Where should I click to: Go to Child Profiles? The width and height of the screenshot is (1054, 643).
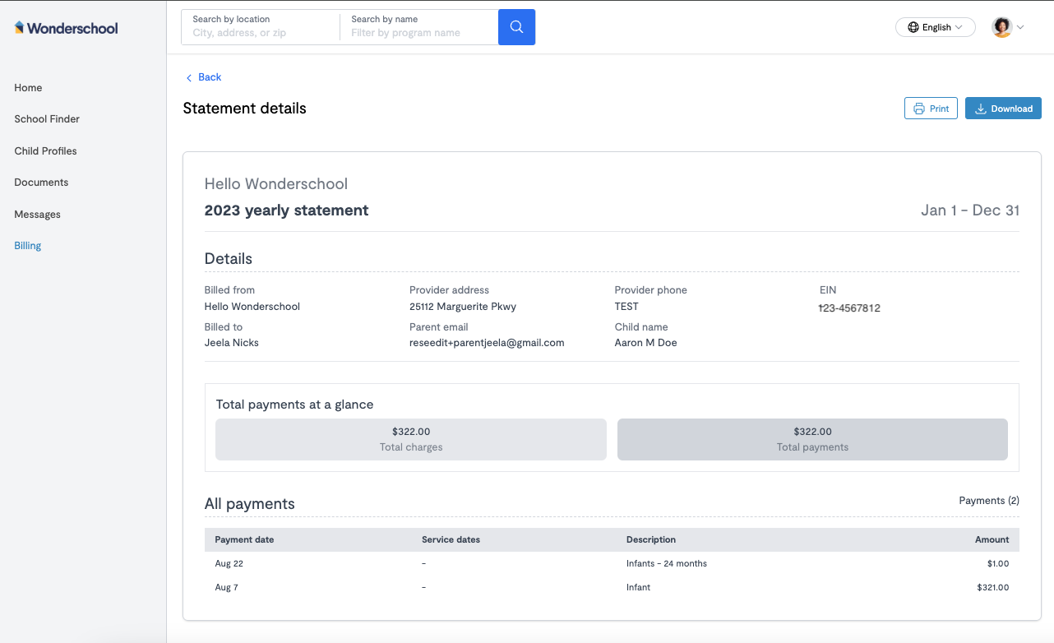coord(45,151)
